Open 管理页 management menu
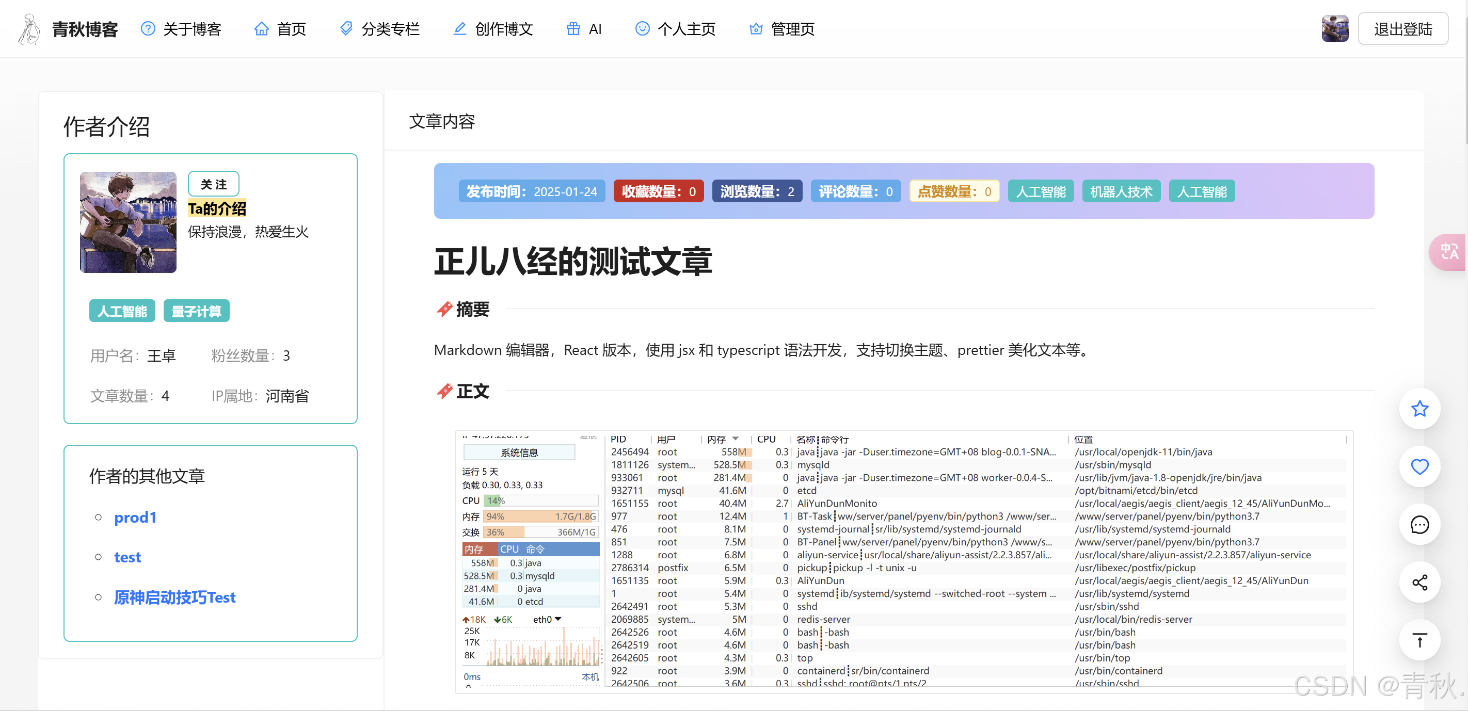The image size is (1468, 711). coord(782,29)
